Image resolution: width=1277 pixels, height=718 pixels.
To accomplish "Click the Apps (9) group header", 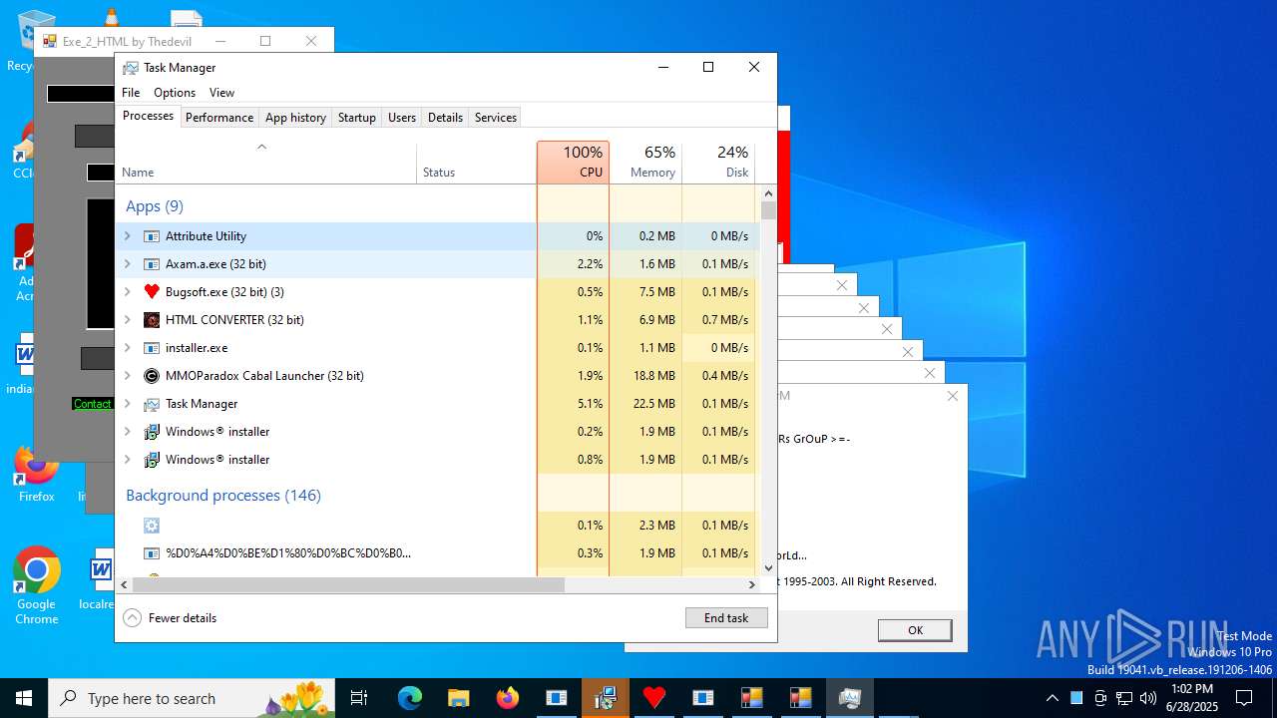I will (x=155, y=206).
